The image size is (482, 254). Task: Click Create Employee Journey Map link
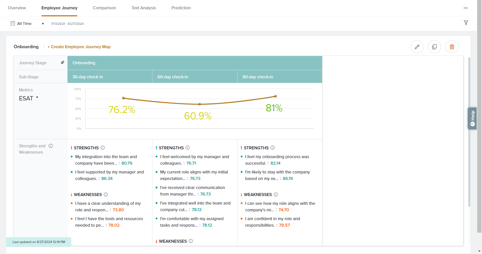[79, 47]
